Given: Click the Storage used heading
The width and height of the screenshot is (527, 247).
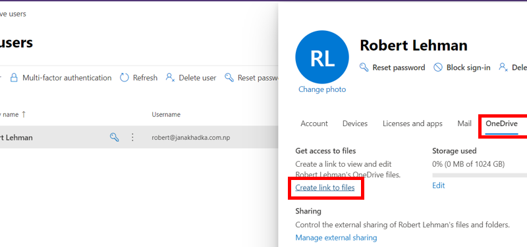Looking at the screenshot, I should point(454,151).
